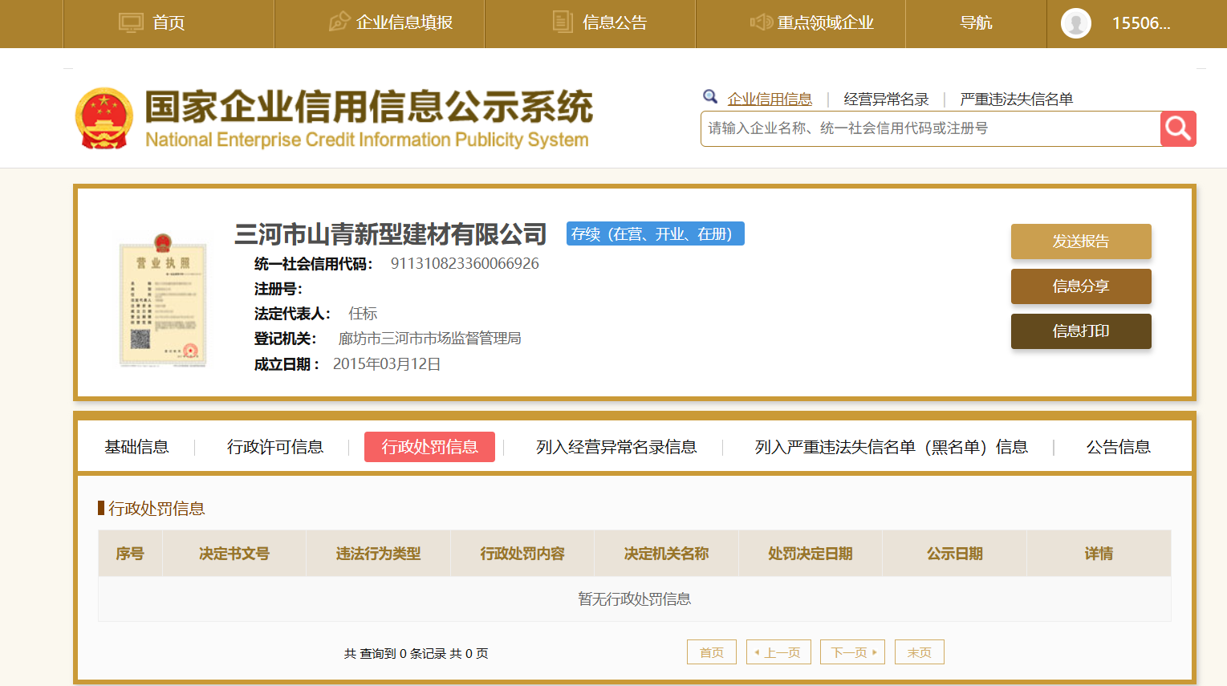Viewport: 1227px width, 686px height.
Task: Switch to the 基础信息 tab
Action: tap(136, 447)
